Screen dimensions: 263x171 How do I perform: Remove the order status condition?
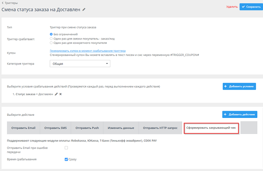point(60,94)
